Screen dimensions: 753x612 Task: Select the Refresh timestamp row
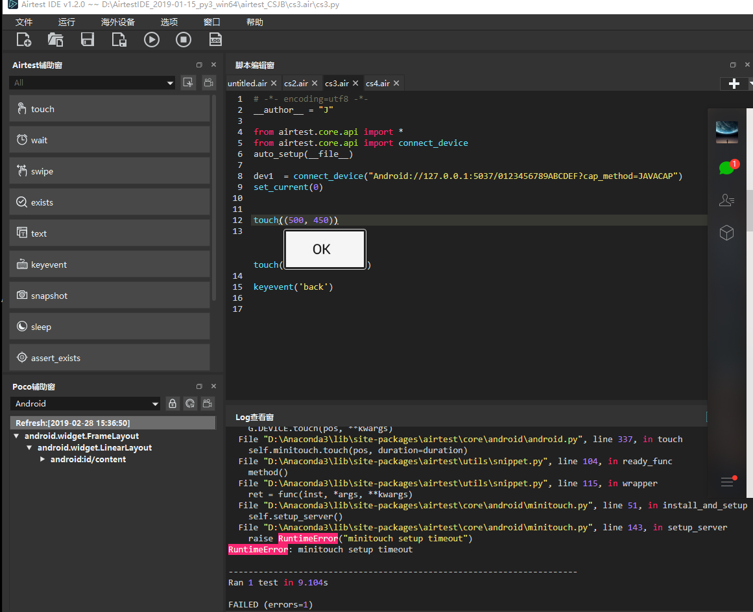pyautogui.click(x=113, y=423)
